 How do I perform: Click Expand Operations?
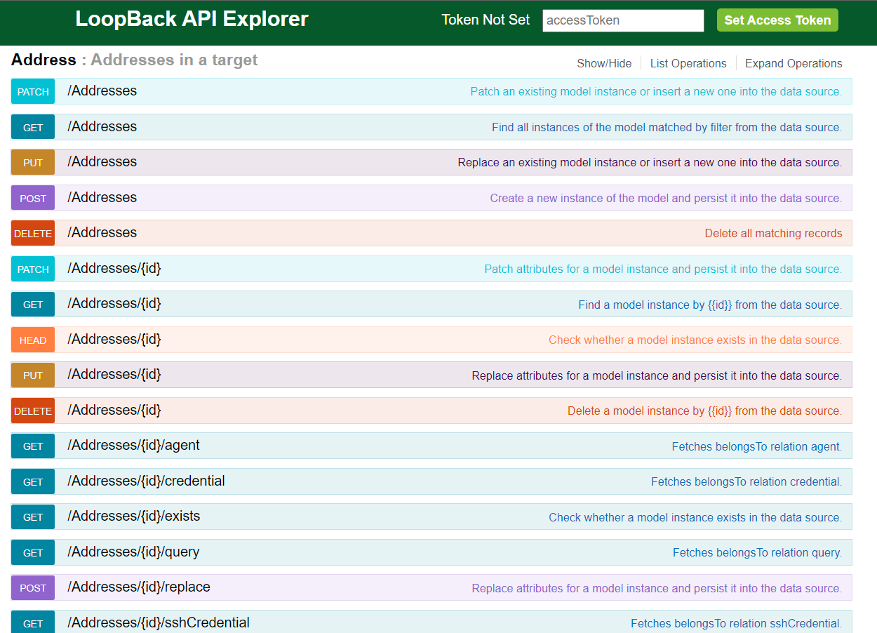(794, 63)
